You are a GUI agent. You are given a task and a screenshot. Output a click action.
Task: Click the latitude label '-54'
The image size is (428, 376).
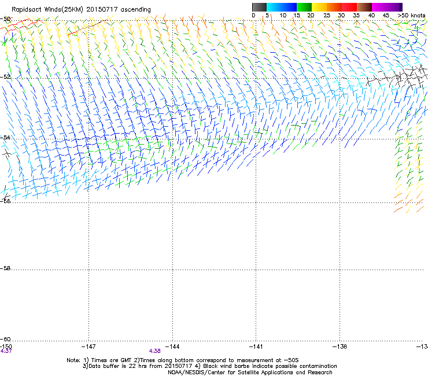pos(5,138)
